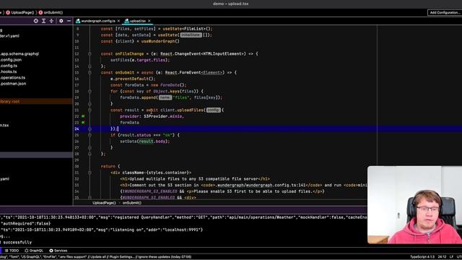Toggle fold marker at line 20
Screen dimensions: 462x260
tap(90, 104)
